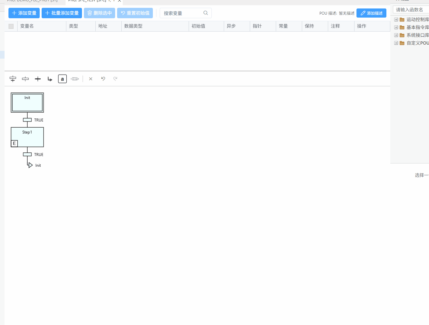The width and height of the screenshot is (429, 325).
Task: Click the magnifier icon in variable search
Action: coord(206,13)
